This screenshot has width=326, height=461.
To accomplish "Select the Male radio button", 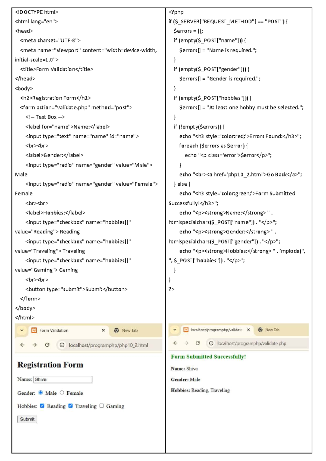I will (x=41, y=393).
